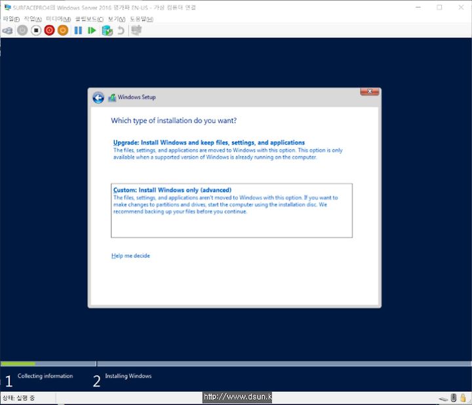
Task: Save the VM state with the orange icon
Action: tap(63, 30)
